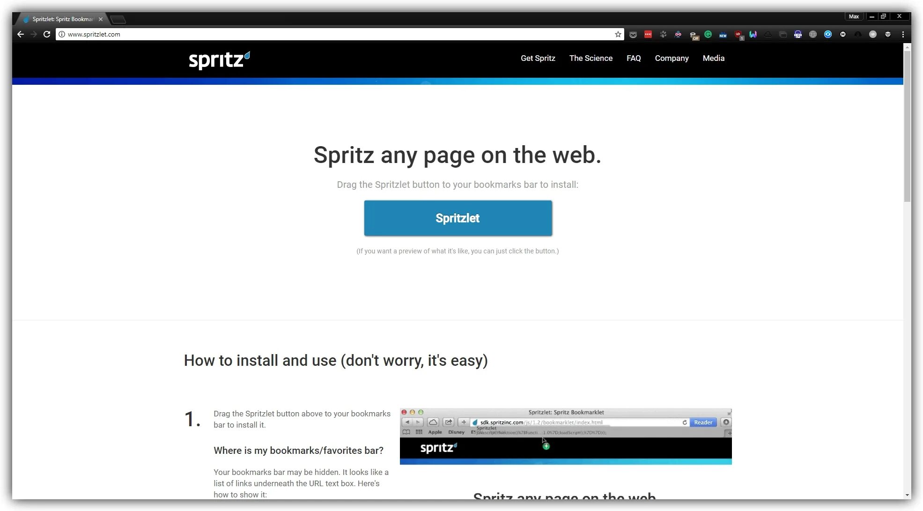Open the Company navigation item

click(x=672, y=58)
